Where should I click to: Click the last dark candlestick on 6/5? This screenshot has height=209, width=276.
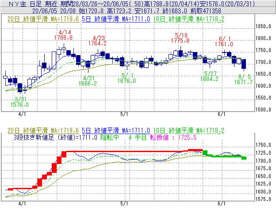244,64
